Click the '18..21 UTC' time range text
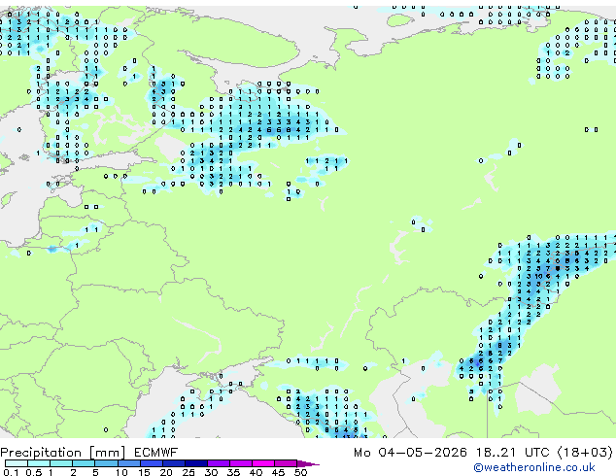The image size is (616, 476). (x=512, y=453)
